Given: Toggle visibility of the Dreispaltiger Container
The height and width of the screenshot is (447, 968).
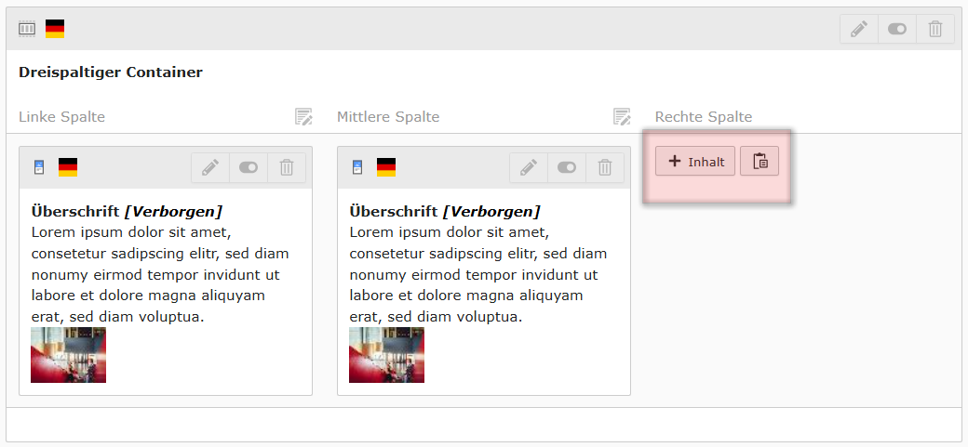Looking at the screenshot, I should pyautogui.click(x=897, y=29).
